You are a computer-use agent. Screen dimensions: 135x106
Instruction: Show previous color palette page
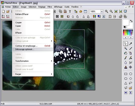pyautogui.click(x=125, y=38)
